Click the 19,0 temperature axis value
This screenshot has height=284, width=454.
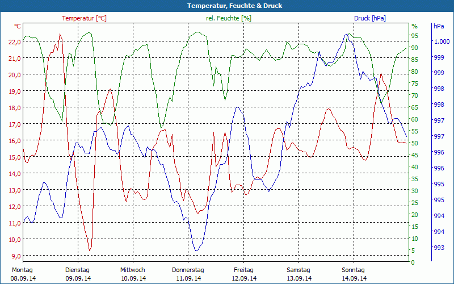click(x=15, y=91)
